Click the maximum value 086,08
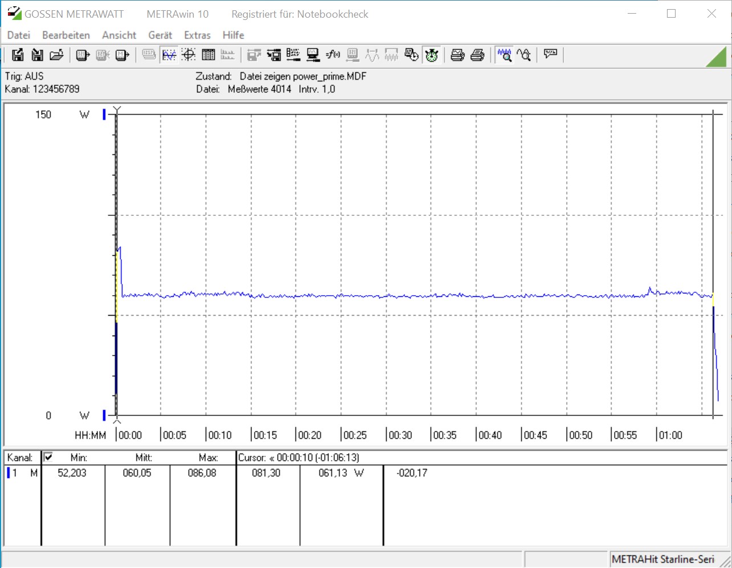Image resolution: width=732 pixels, height=568 pixels. click(202, 473)
